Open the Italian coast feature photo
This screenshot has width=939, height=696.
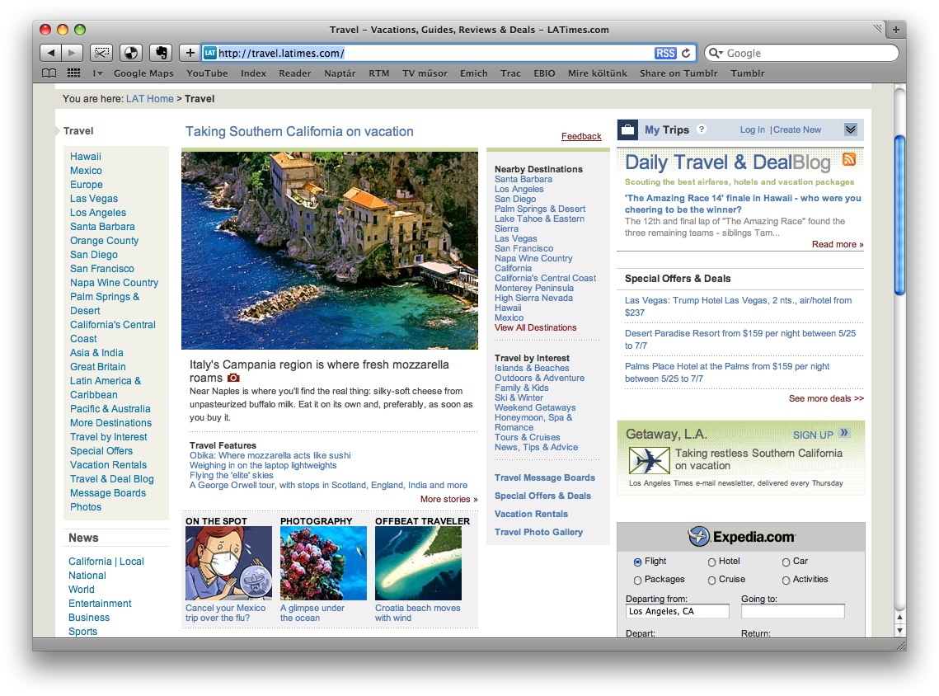pos(330,251)
